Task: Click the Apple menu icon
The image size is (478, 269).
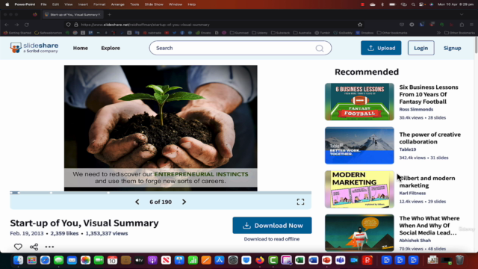Action: pos(7,4)
